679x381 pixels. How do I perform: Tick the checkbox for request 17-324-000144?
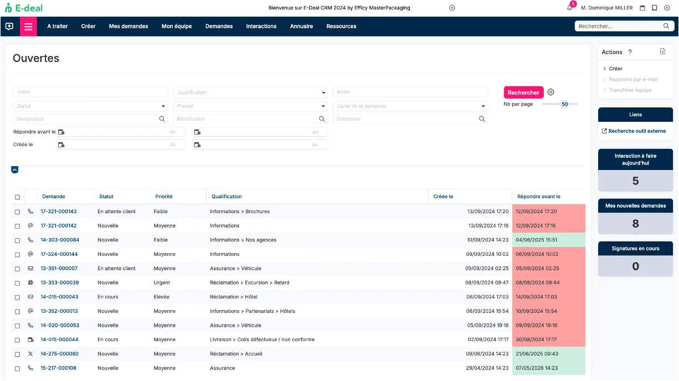point(17,255)
